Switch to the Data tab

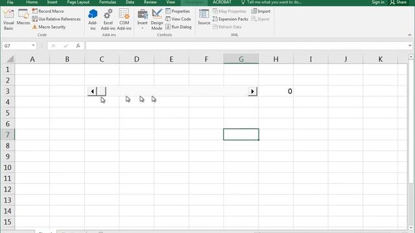130,2
